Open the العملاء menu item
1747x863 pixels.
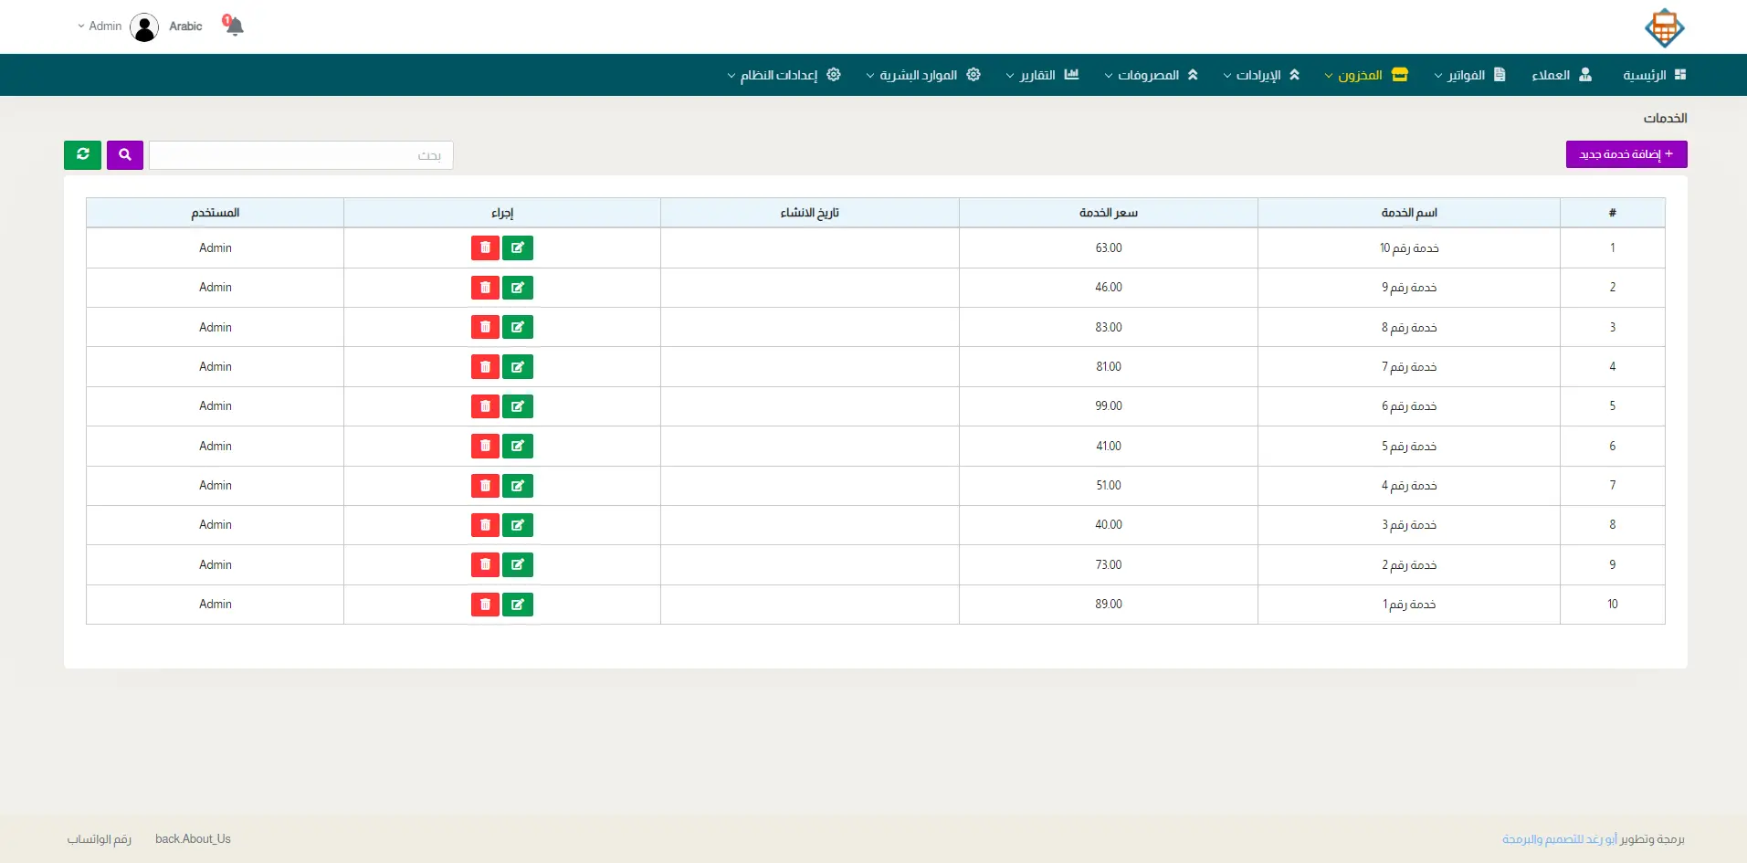tap(1562, 75)
